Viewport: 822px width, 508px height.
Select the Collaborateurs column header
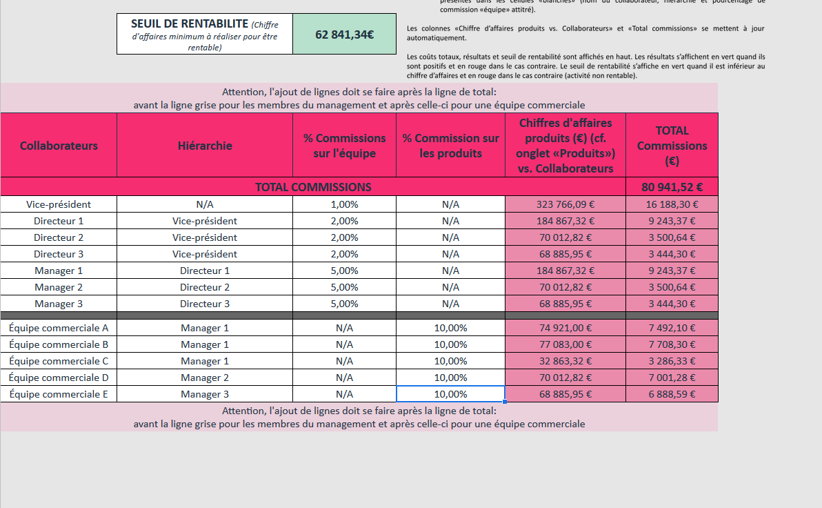[x=59, y=146]
